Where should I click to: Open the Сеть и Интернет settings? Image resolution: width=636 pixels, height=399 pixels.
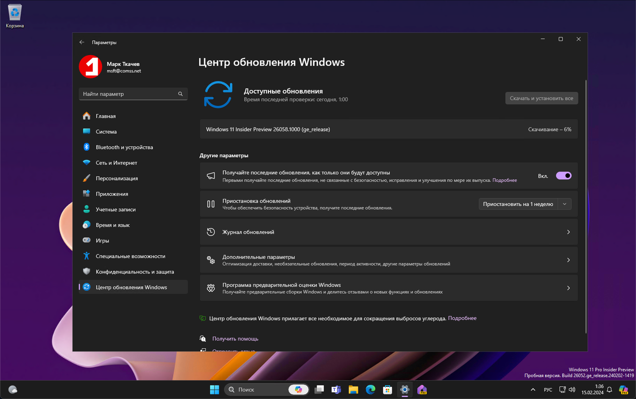116,163
